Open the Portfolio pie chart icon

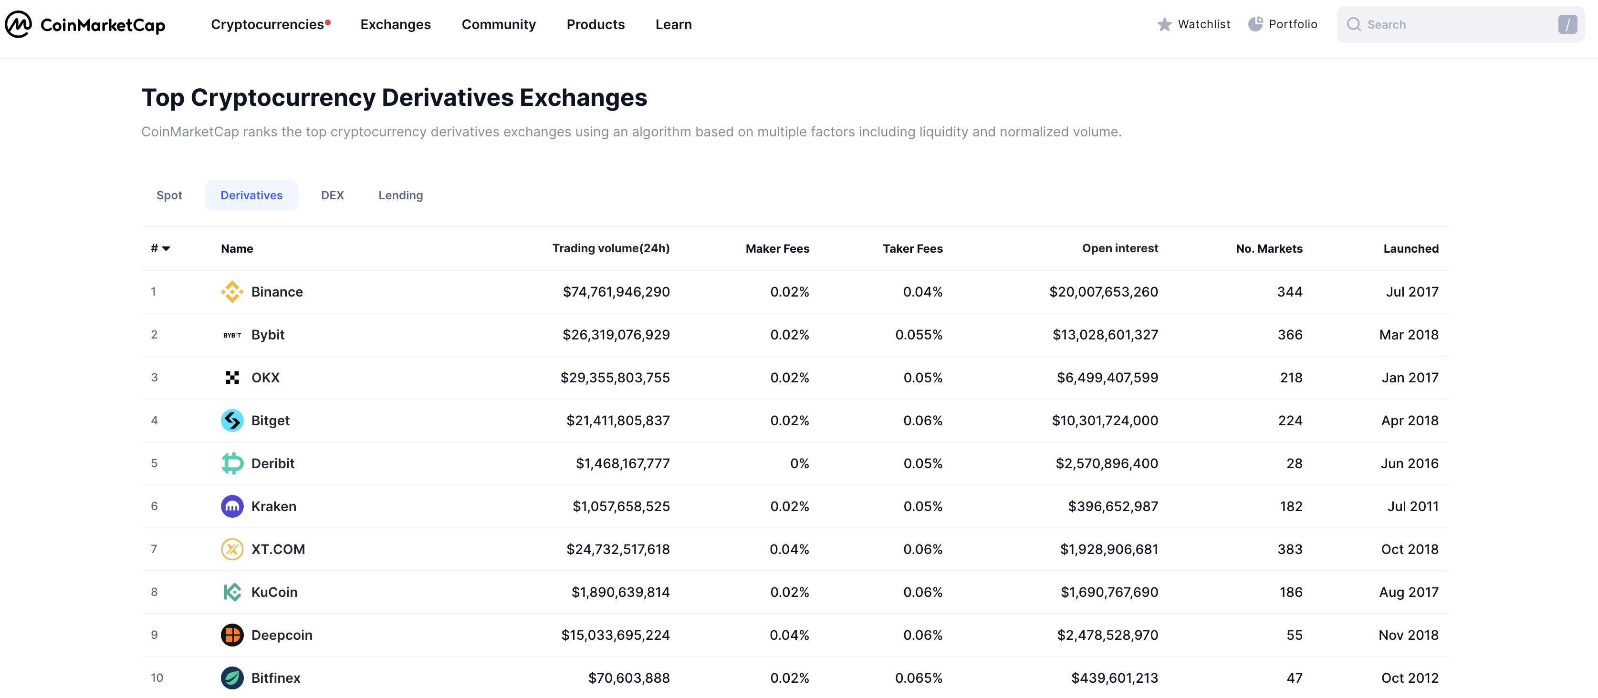(1255, 24)
